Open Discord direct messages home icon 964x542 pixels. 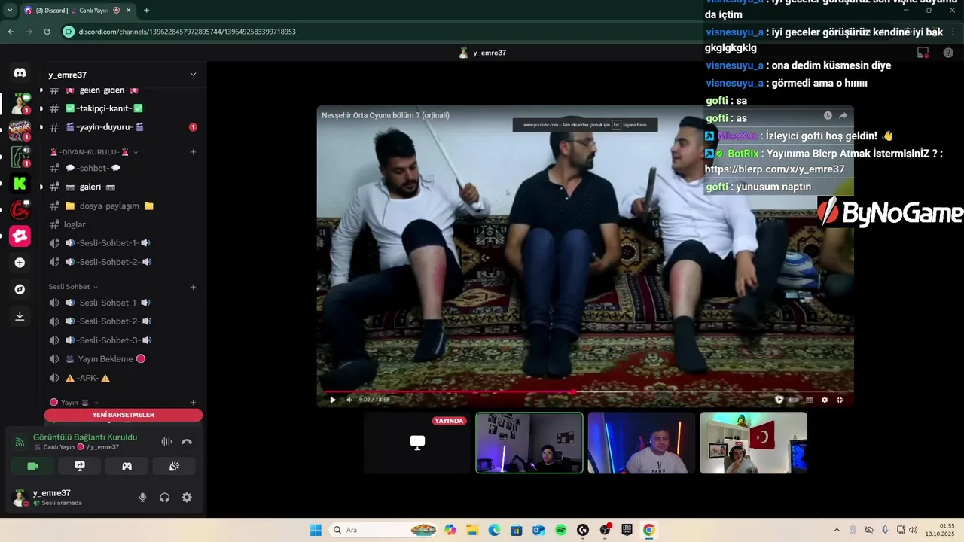20,73
